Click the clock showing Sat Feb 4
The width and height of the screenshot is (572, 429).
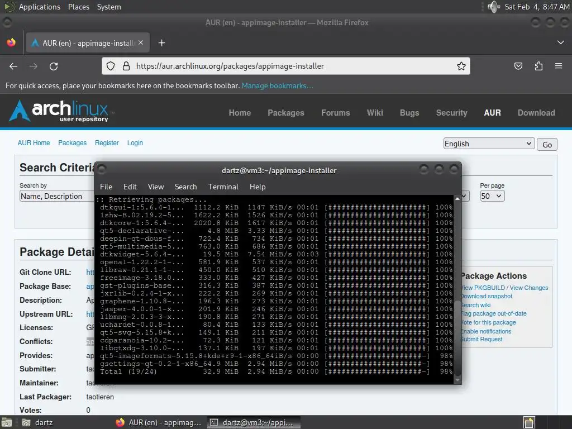(537, 7)
